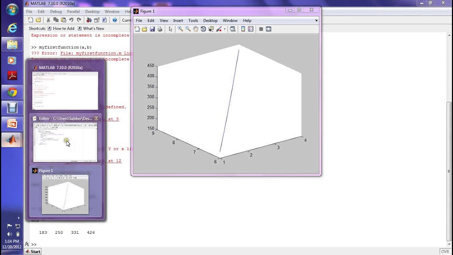
Task: Click the Copy icon in MATLAB toolbar
Action: [56, 20]
